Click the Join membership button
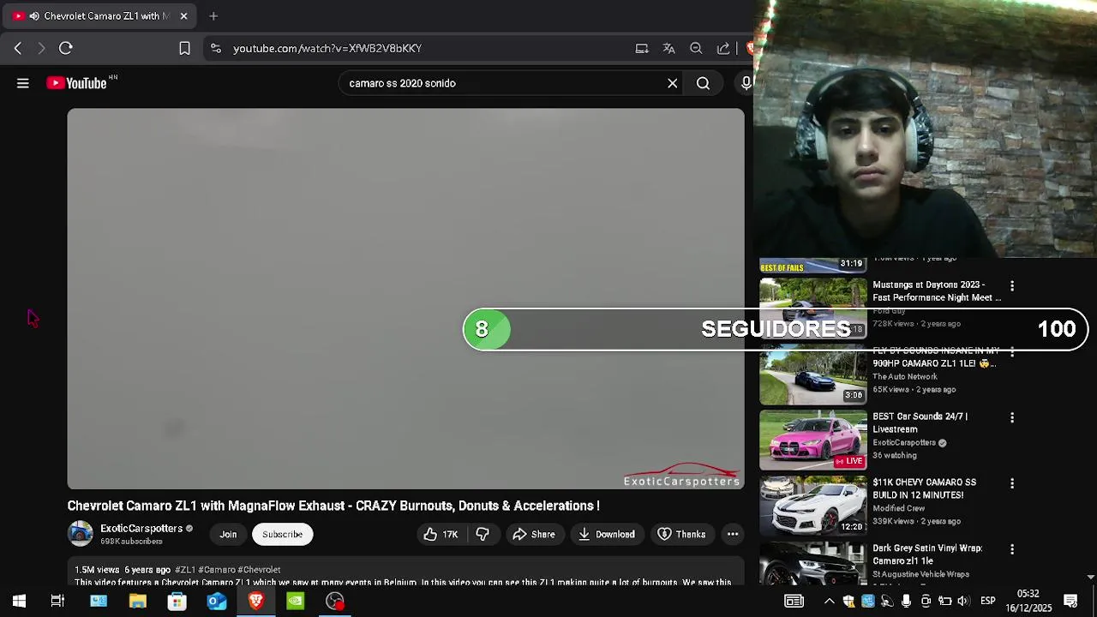Viewport: 1097px width, 617px height. [228, 534]
